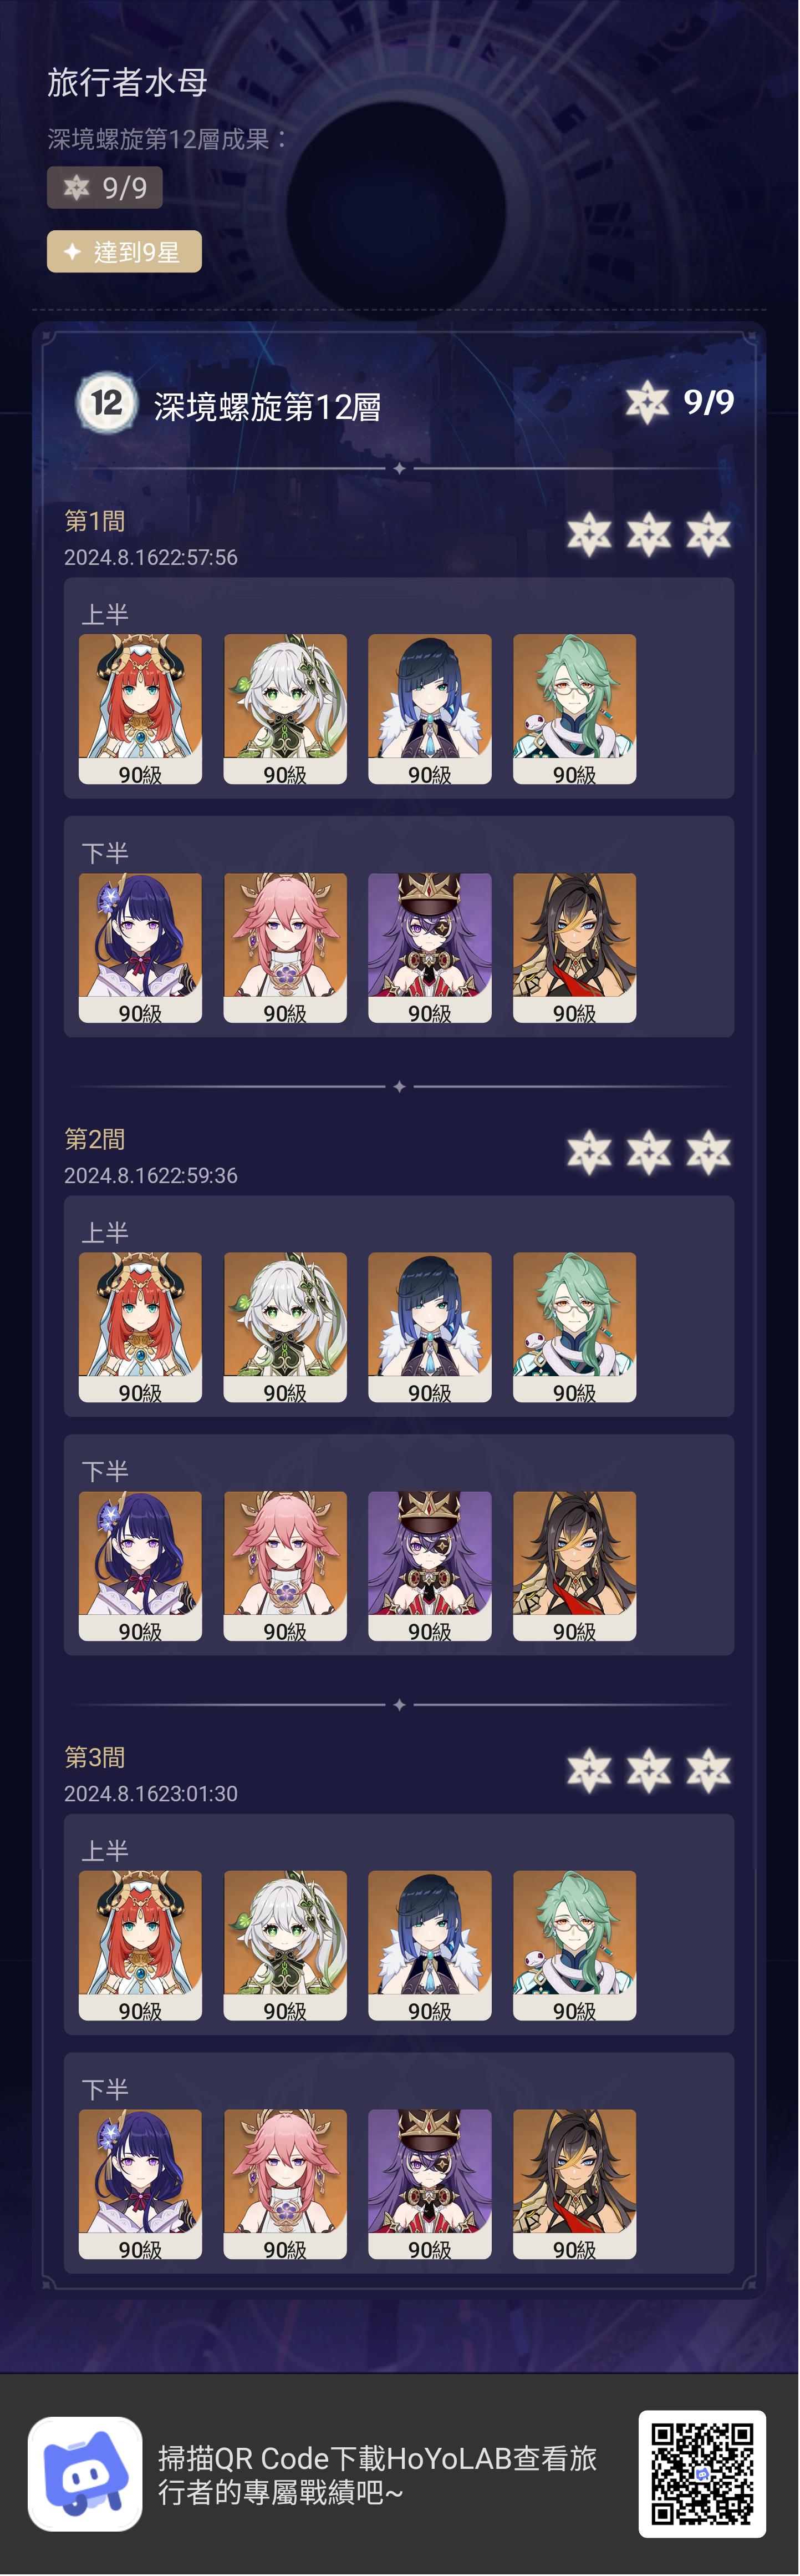Viewport: 800px width, 2576px height.
Task: Click the first star of 第1間
Action: pyautogui.click(x=589, y=534)
